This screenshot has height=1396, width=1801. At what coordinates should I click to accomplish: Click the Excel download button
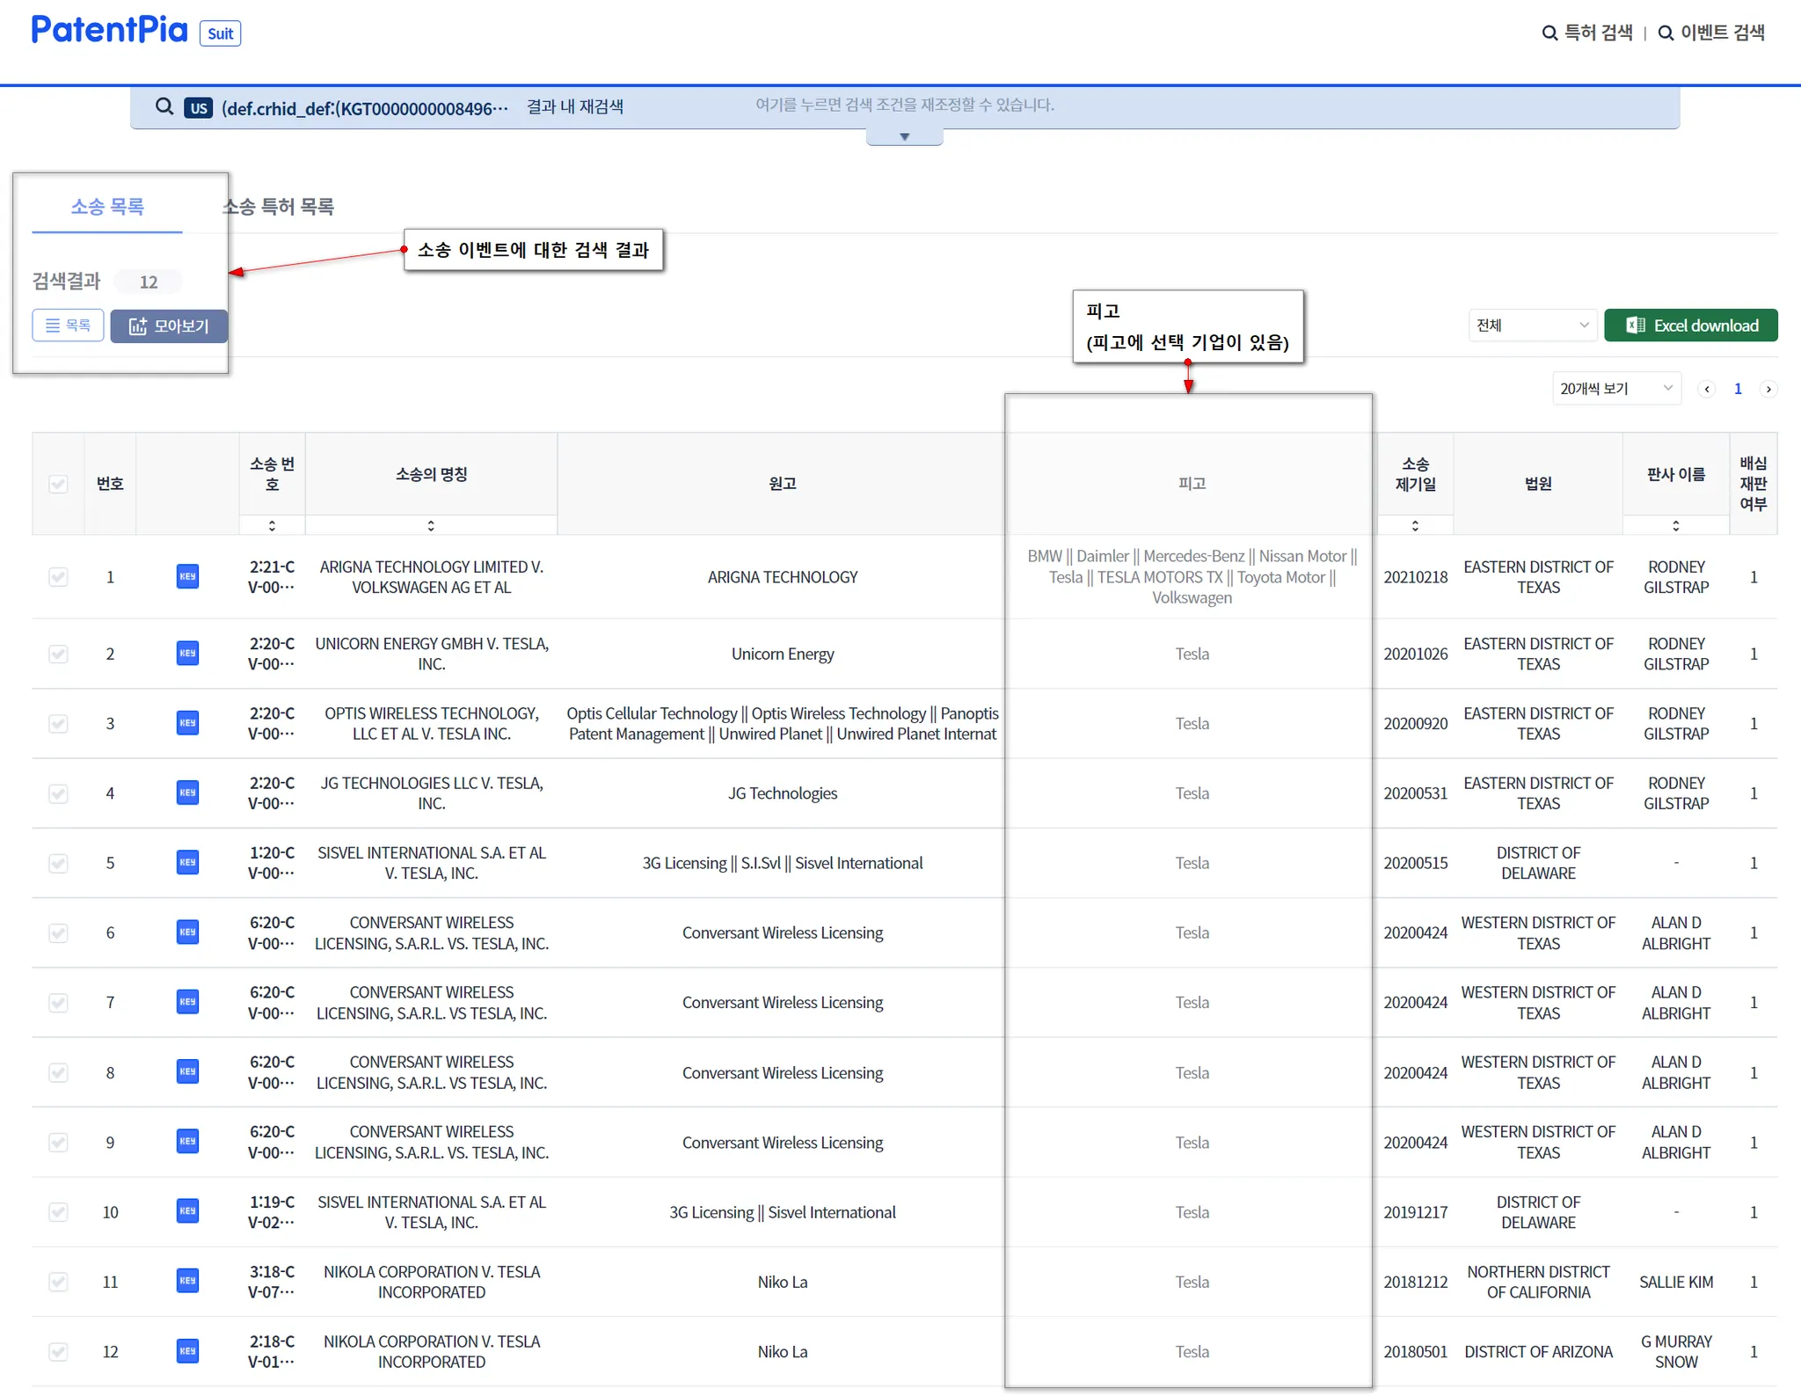click(1690, 325)
